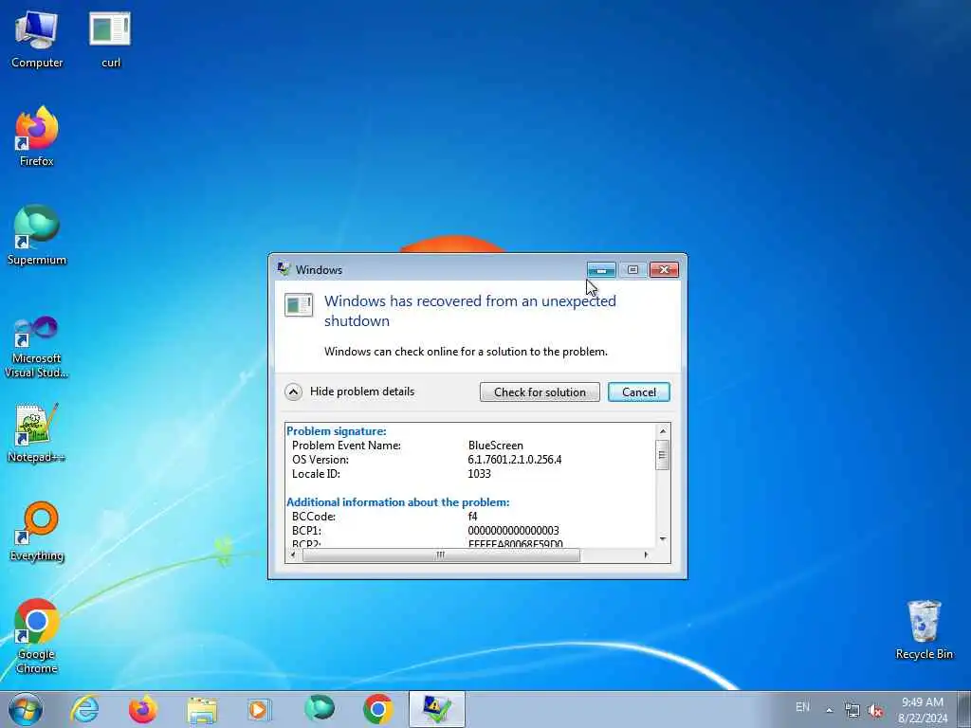Click the Locale ID value 1033
The height and width of the screenshot is (728, 971).
click(x=479, y=474)
